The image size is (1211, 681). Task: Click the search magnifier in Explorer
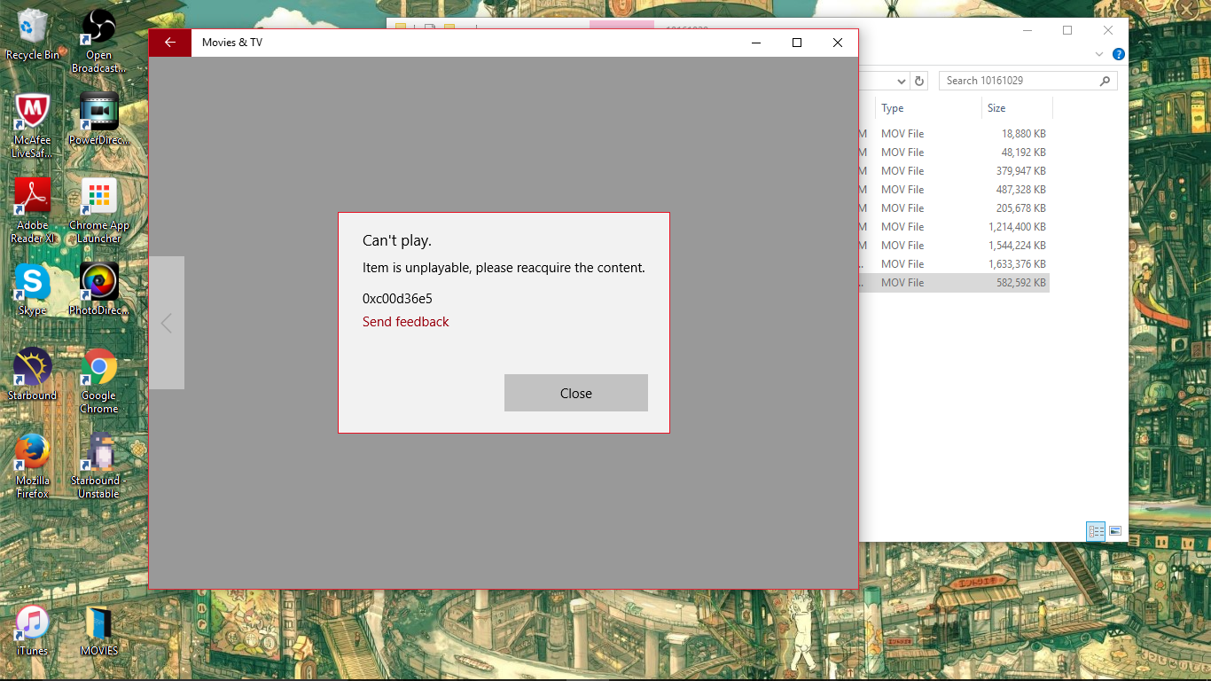[x=1105, y=81]
